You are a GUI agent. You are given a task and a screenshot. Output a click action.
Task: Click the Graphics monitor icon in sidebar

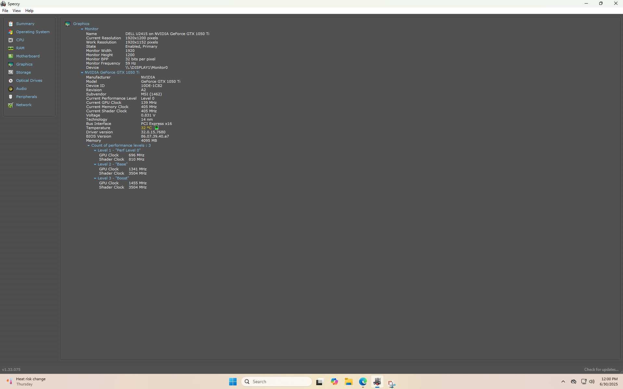11,64
